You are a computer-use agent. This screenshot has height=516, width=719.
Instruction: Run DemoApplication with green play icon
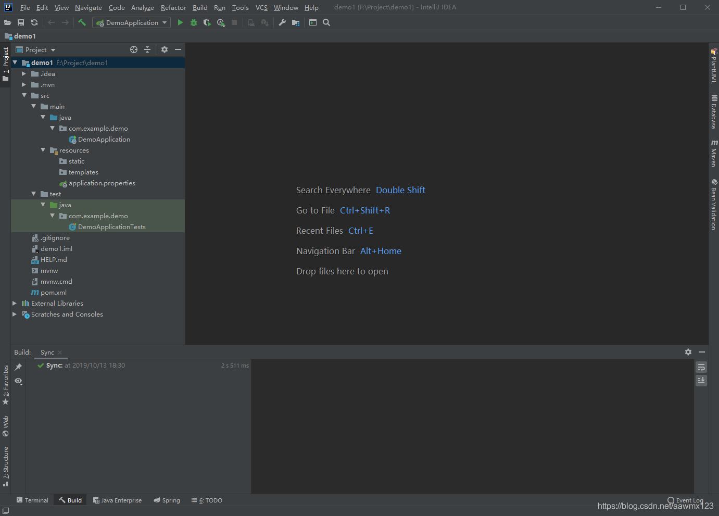[x=180, y=22]
